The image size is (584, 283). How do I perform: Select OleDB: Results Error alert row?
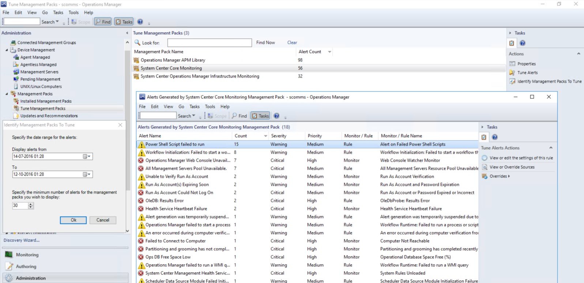tap(307, 201)
